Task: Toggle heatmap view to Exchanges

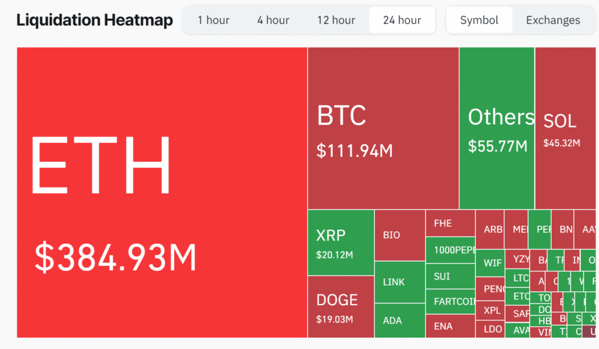Action: (x=553, y=20)
